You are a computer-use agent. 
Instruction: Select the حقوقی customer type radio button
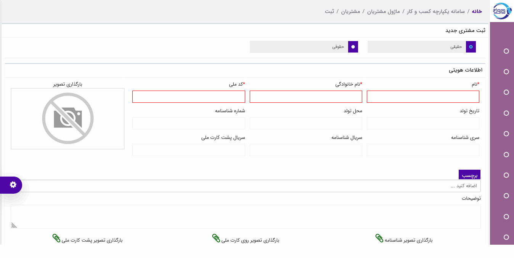coord(353,46)
